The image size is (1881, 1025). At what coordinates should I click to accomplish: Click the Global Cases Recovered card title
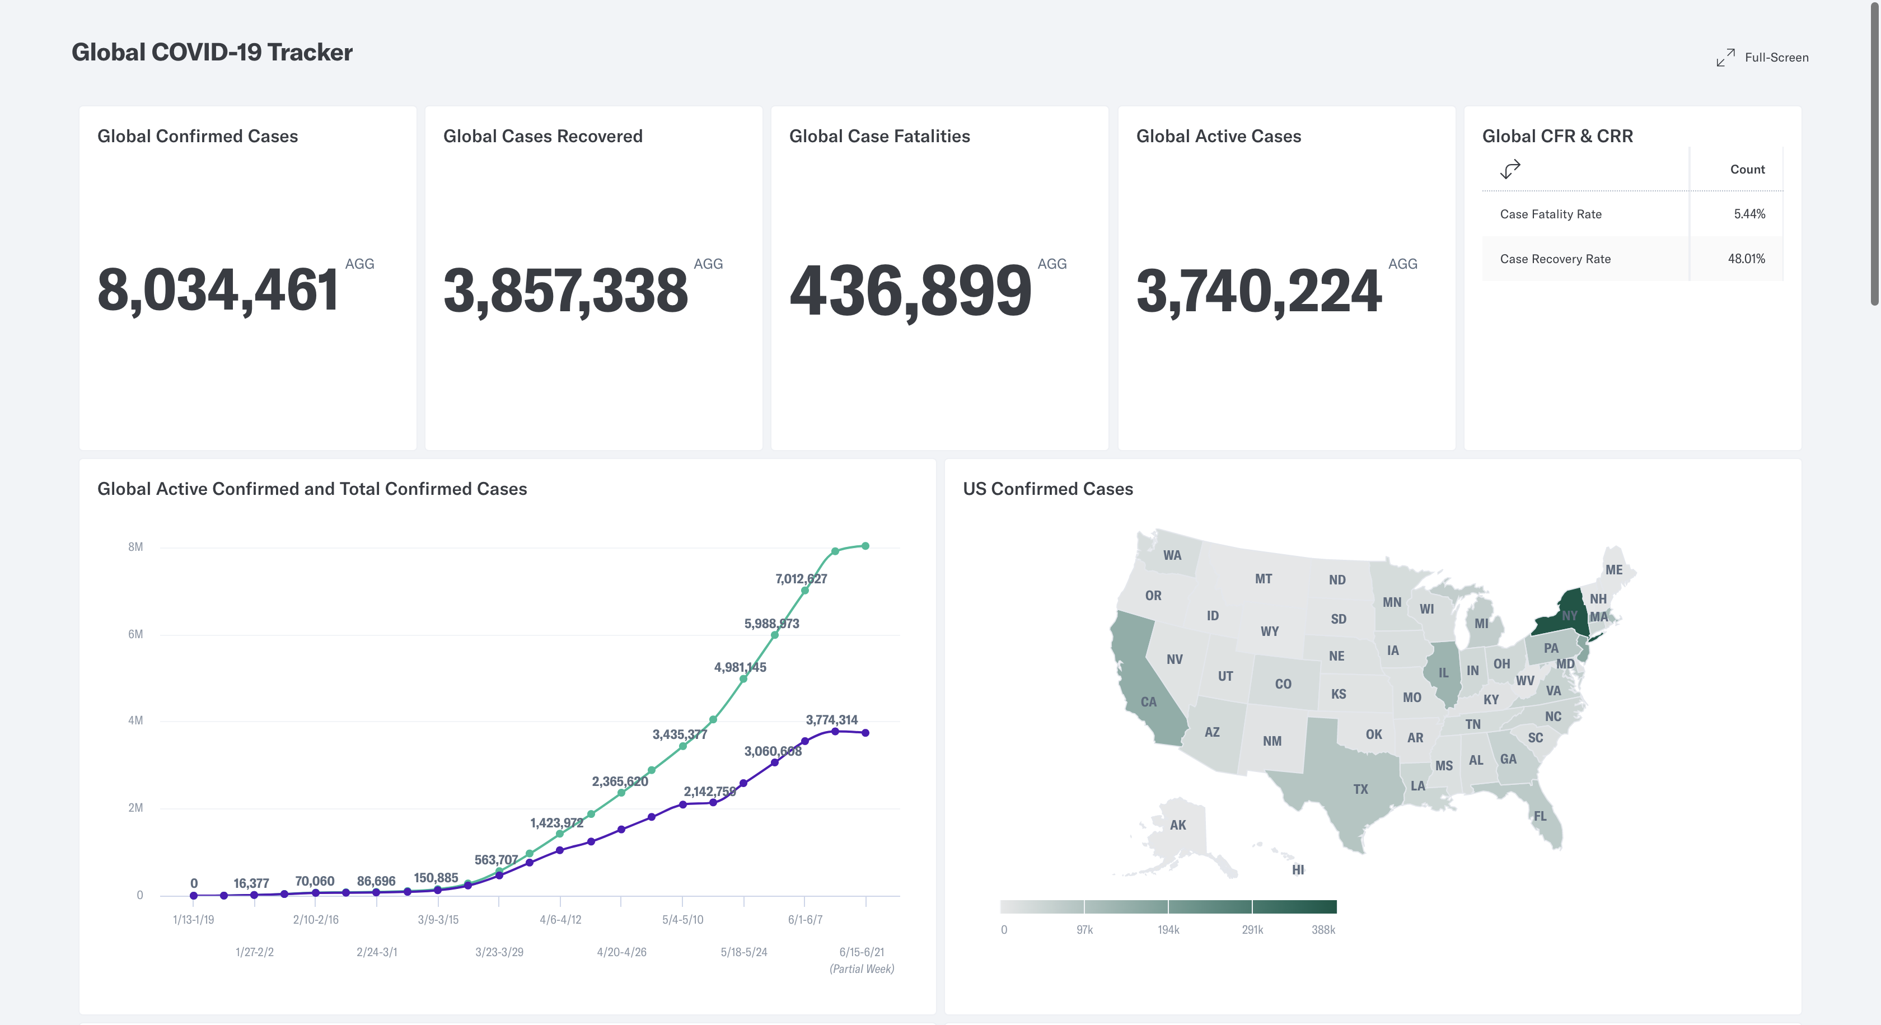coord(542,136)
